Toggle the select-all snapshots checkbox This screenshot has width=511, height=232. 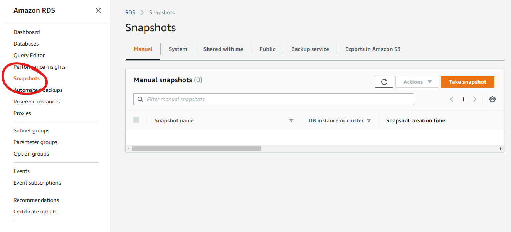136,120
